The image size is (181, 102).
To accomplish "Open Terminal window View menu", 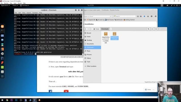I will (x=24, y=13).
